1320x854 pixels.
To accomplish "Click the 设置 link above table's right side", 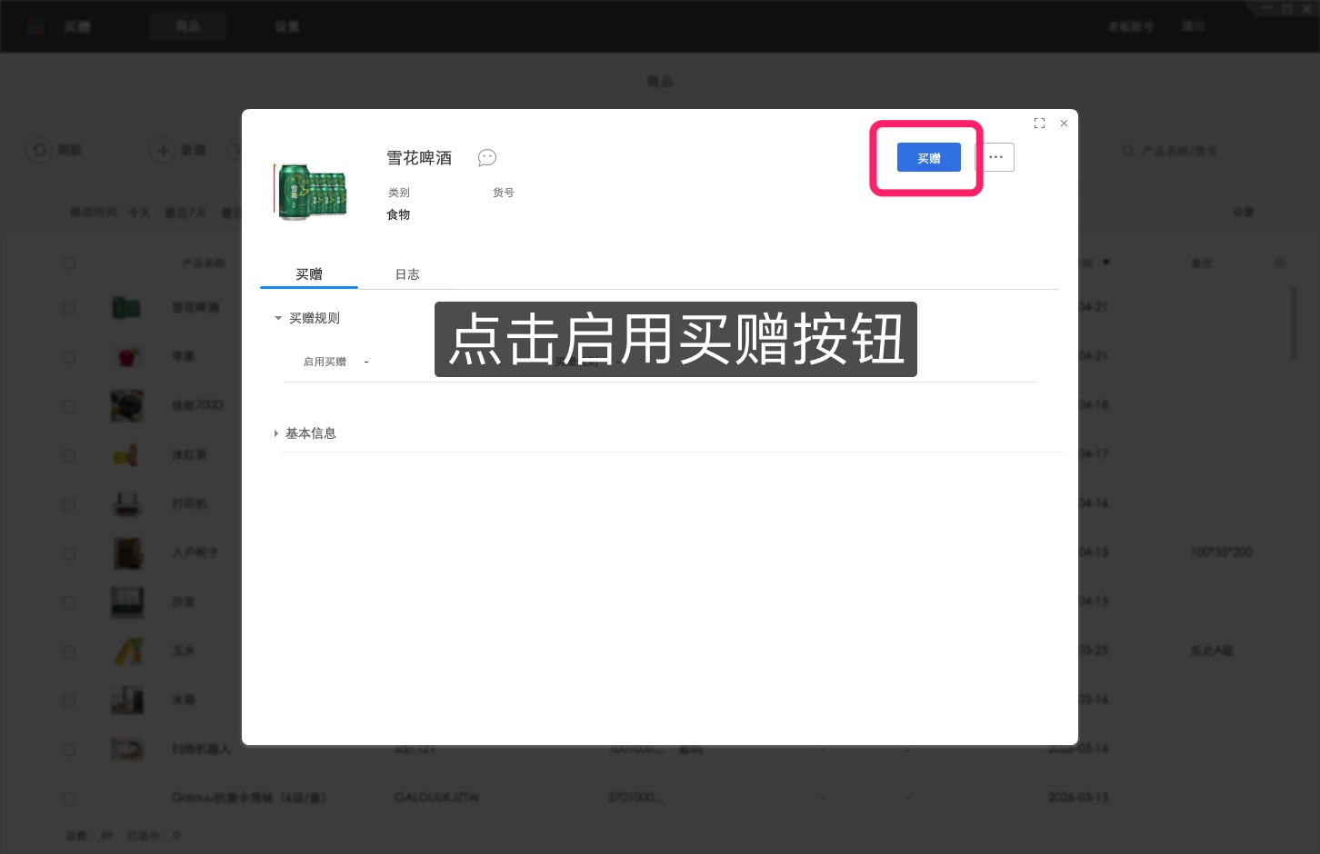I will [1244, 212].
